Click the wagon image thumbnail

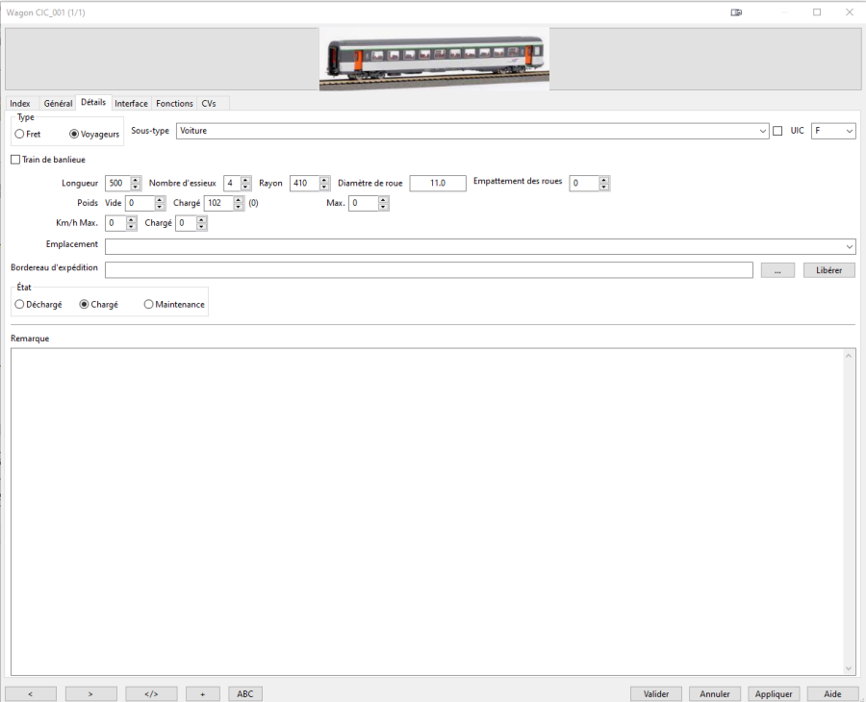(434, 59)
